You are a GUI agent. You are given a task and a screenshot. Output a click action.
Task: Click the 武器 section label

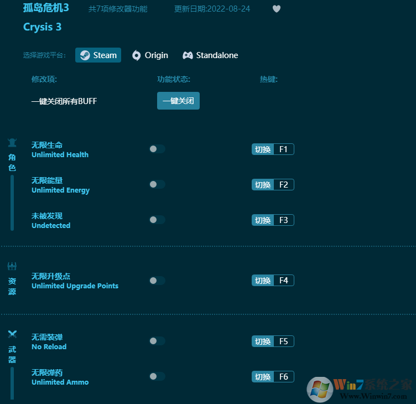click(12, 354)
